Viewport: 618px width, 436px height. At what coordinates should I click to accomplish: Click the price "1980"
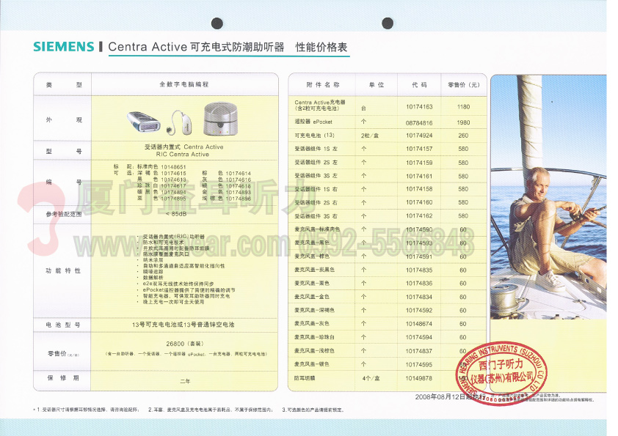464,123
